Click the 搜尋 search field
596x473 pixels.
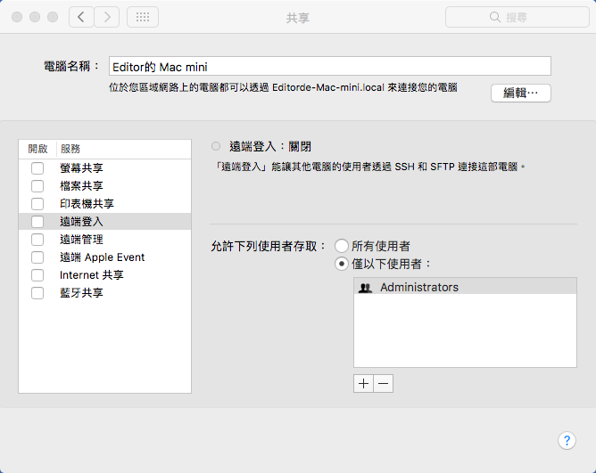pyautogui.click(x=517, y=17)
